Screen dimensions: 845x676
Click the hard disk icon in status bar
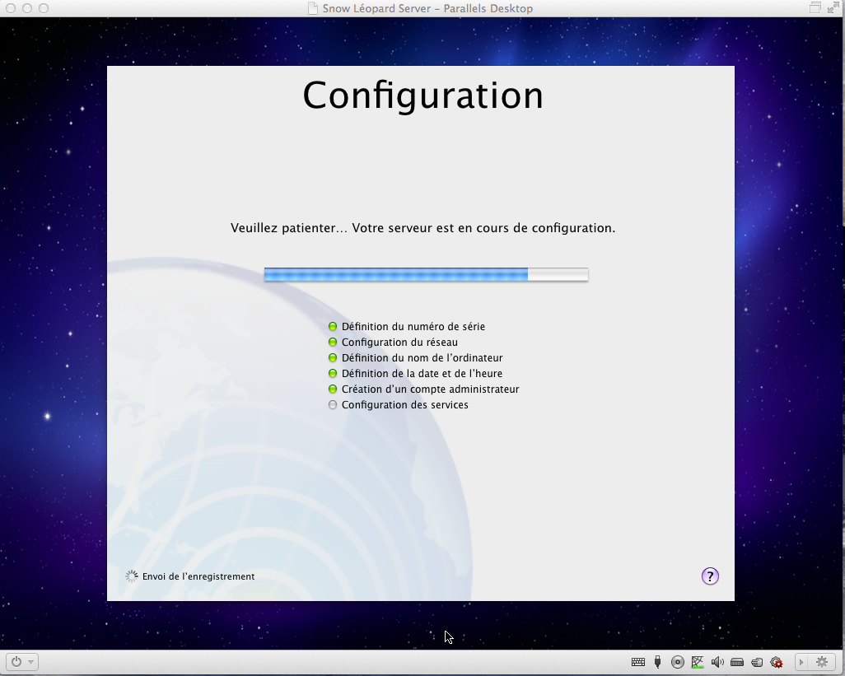tap(736, 662)
